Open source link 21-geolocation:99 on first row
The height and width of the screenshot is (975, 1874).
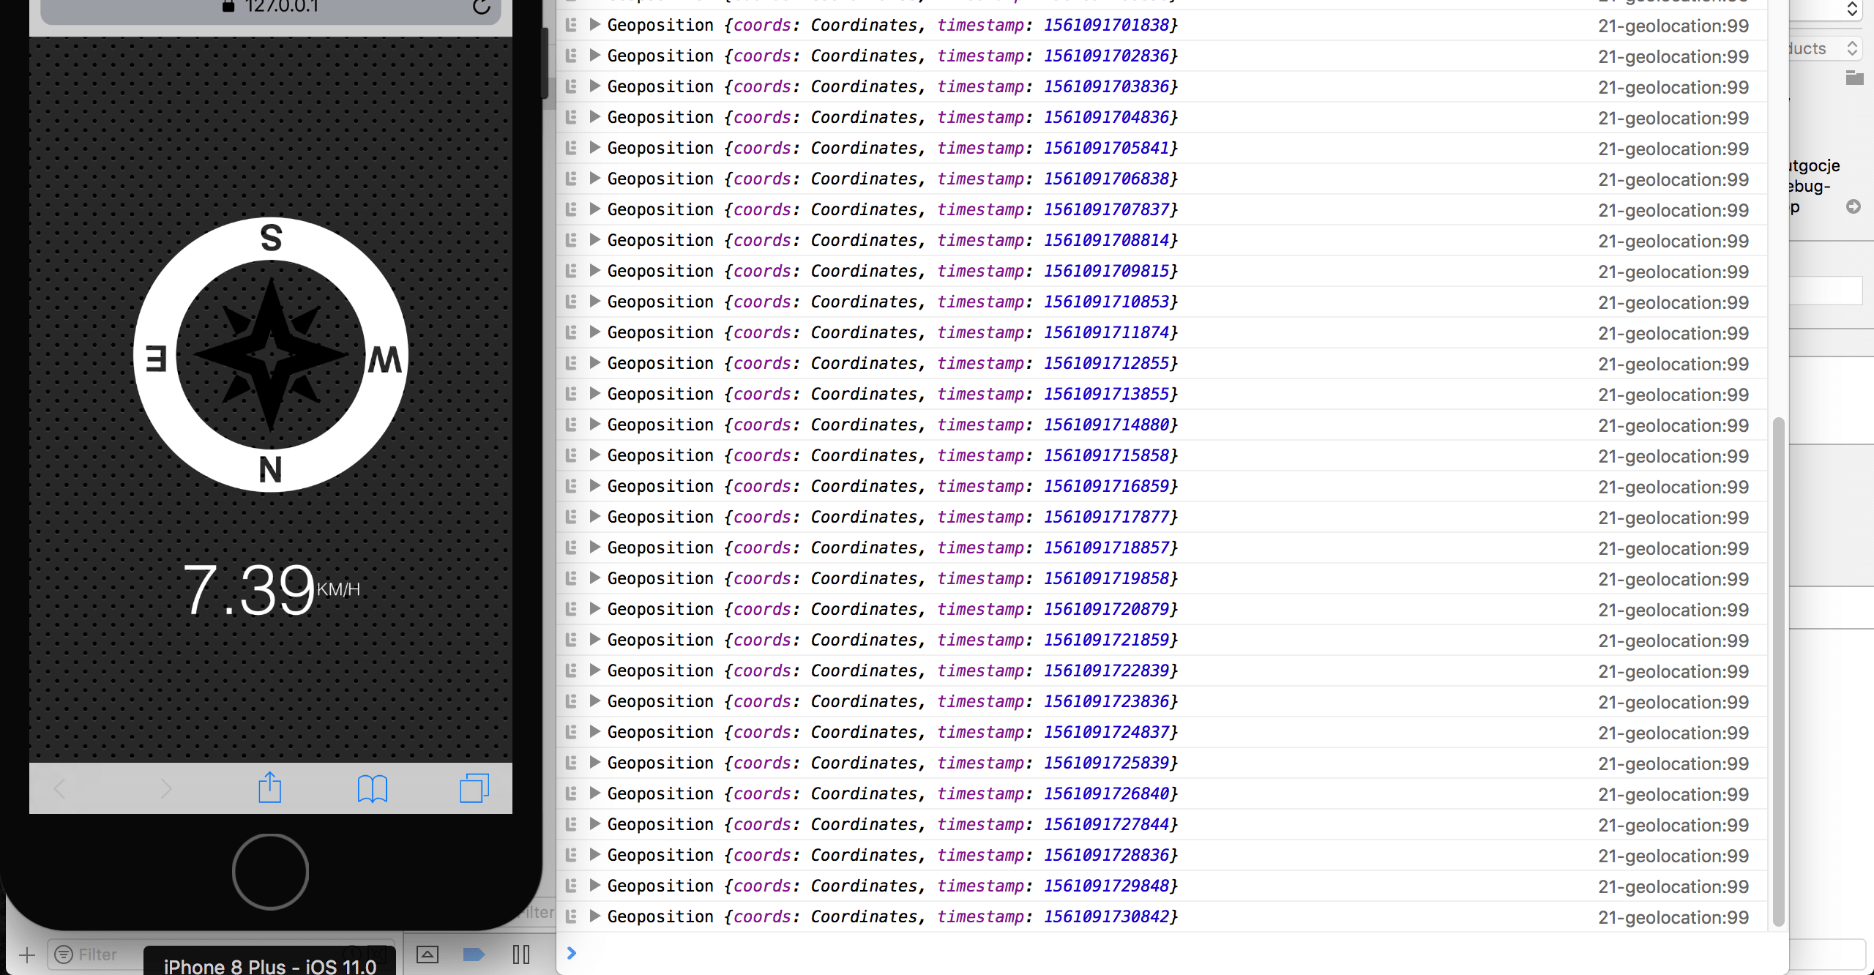click(1673, 26)
